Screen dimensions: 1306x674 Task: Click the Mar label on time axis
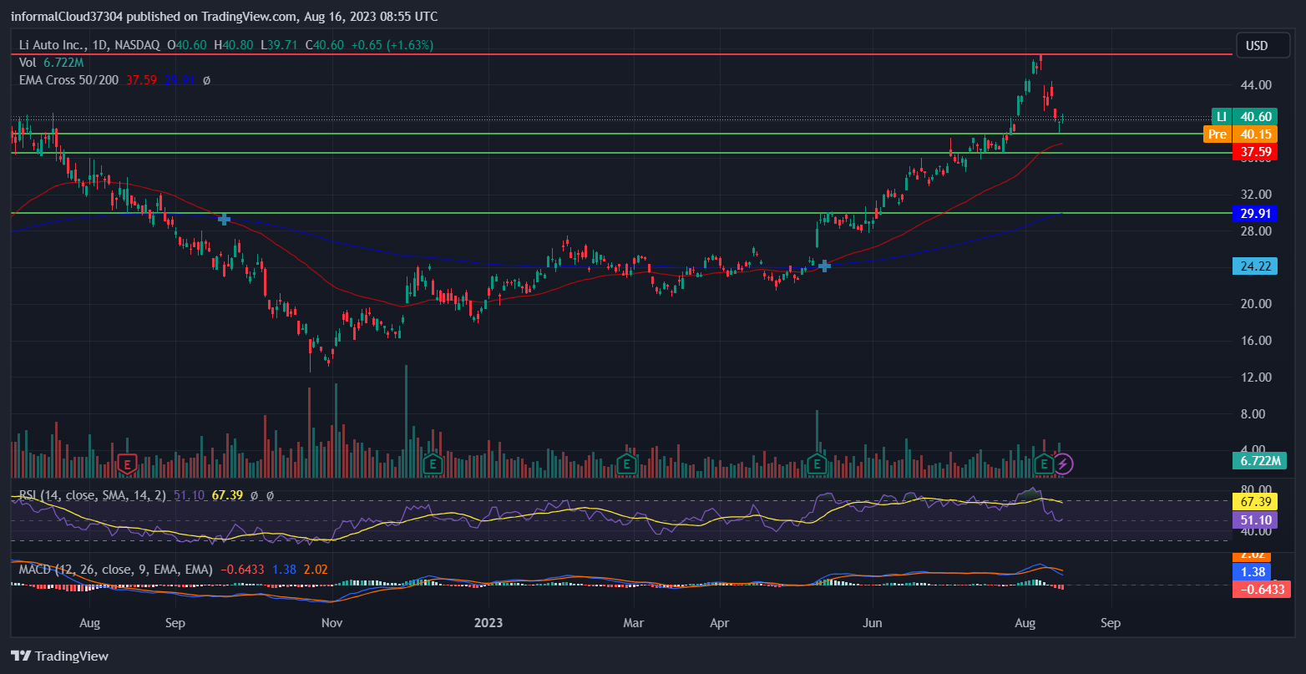pos(634,623)
